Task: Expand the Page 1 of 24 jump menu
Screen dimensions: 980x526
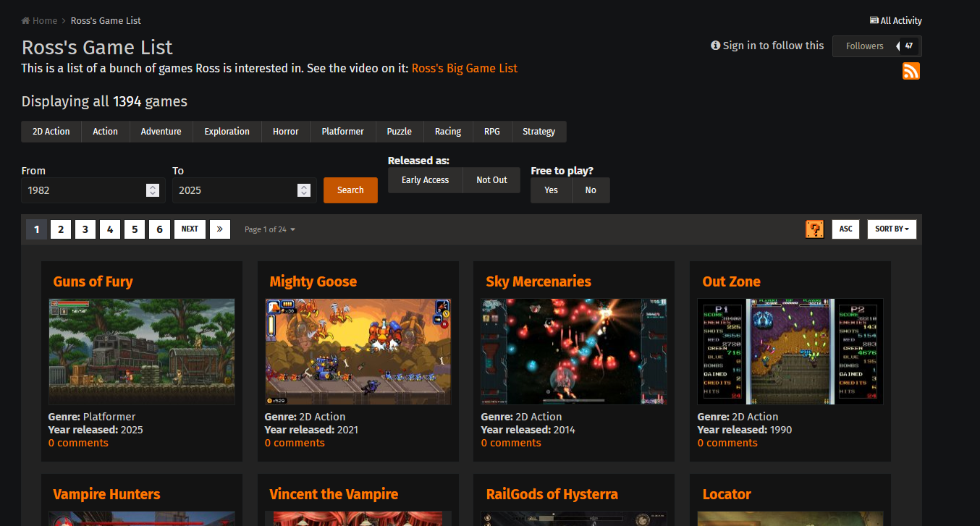Action: tap(270, 229)
